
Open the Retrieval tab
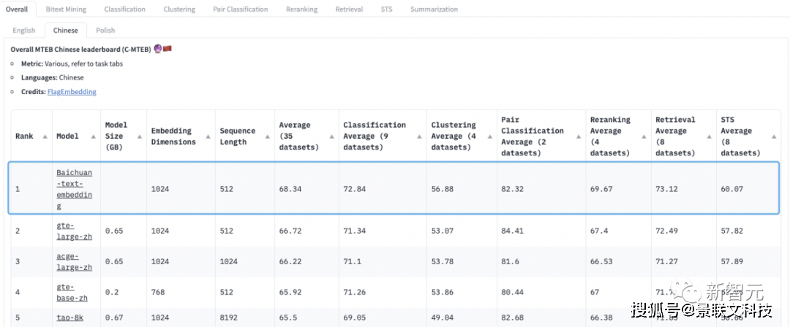click(x=349, y=9)
